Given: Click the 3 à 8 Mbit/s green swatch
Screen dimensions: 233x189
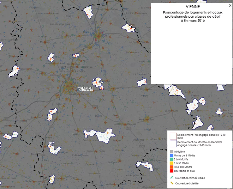Looking at the screenshot, I should pos(172,159).
